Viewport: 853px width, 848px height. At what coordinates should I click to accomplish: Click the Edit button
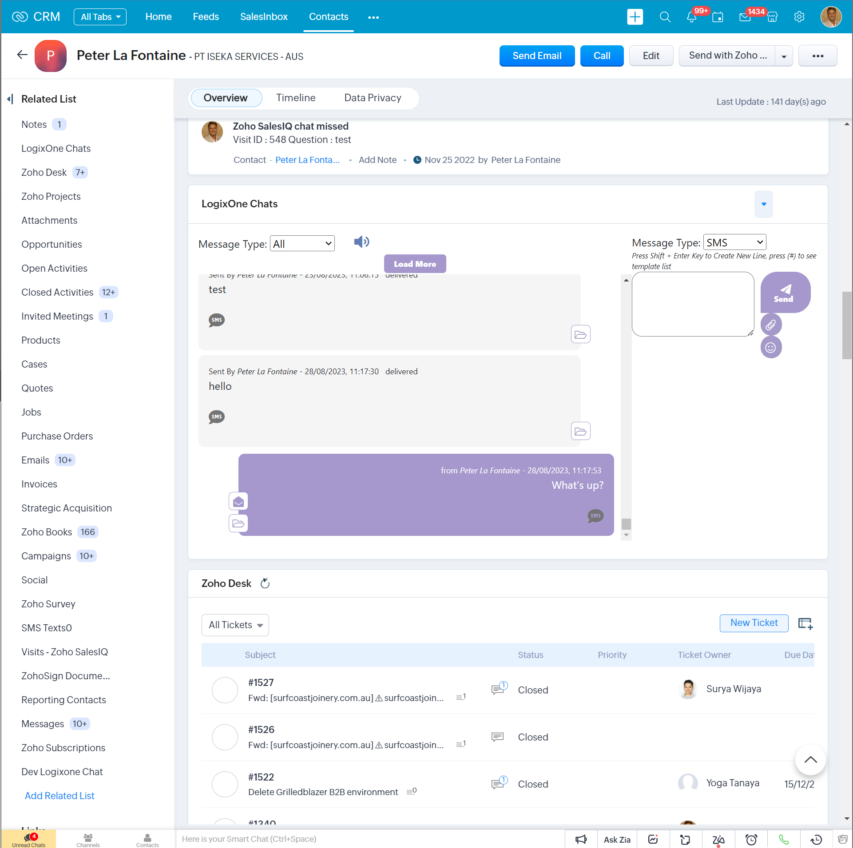(651, 55)
